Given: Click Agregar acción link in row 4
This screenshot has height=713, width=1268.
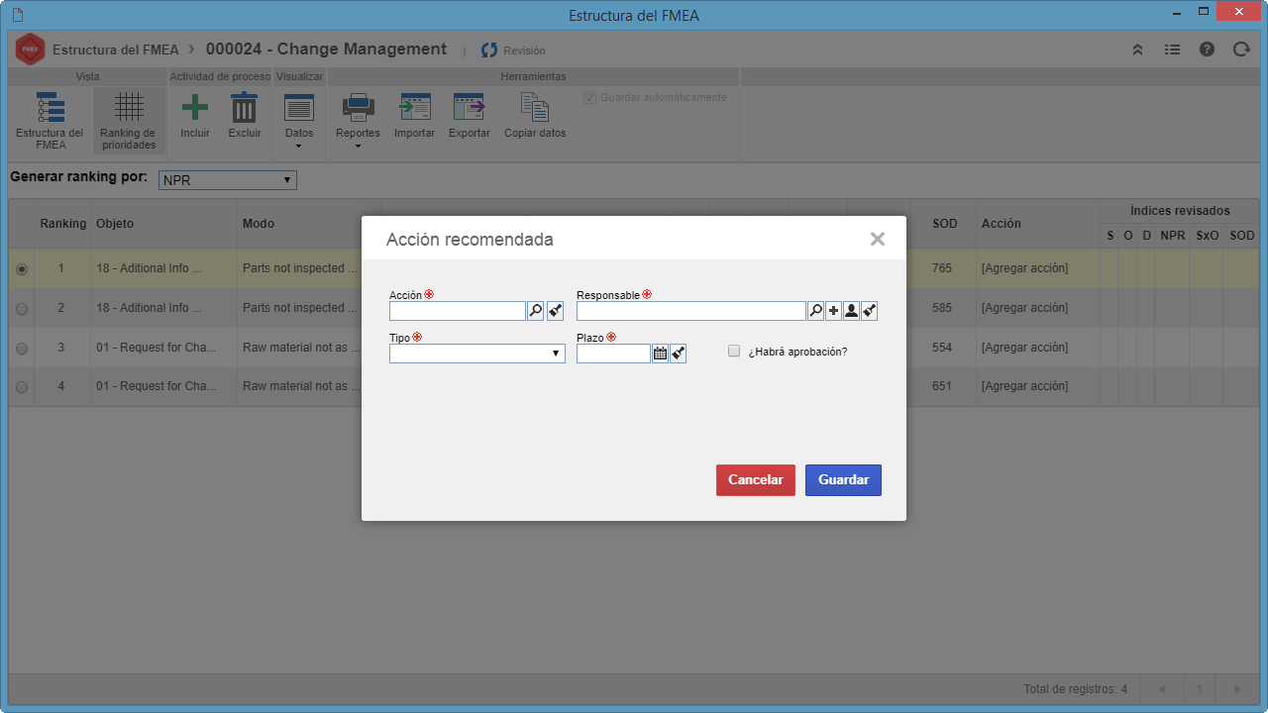Looking at the screenshot, I should [1024, 386].
